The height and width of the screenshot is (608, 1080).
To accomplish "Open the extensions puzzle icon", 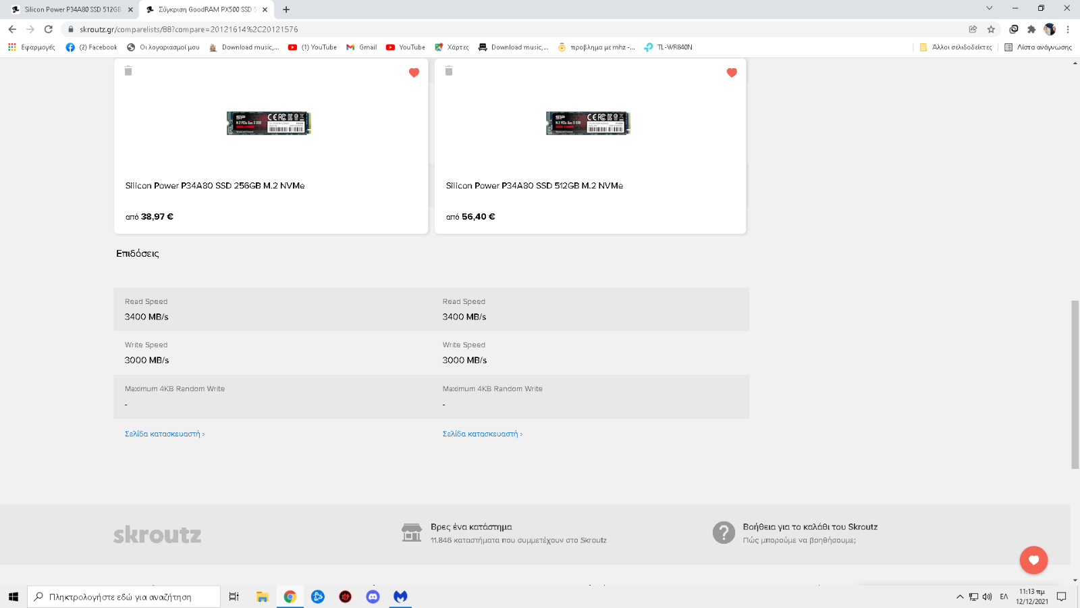I will tap(1031, 29).
